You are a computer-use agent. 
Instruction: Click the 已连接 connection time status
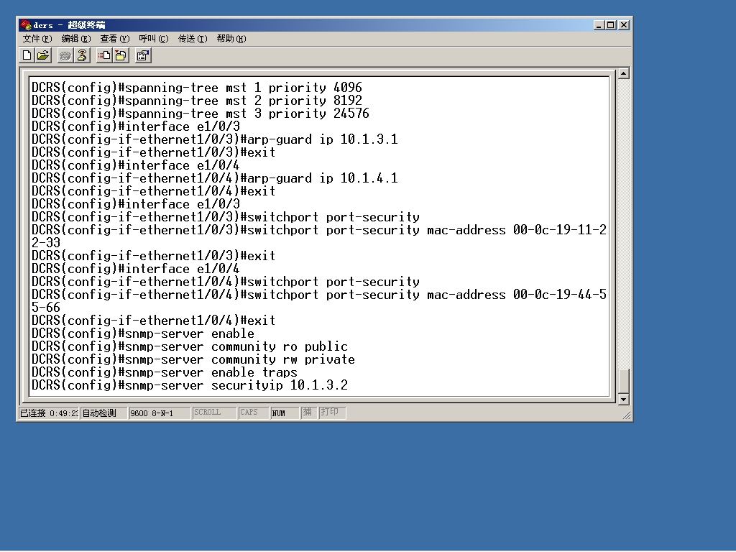tap(49, 413)
